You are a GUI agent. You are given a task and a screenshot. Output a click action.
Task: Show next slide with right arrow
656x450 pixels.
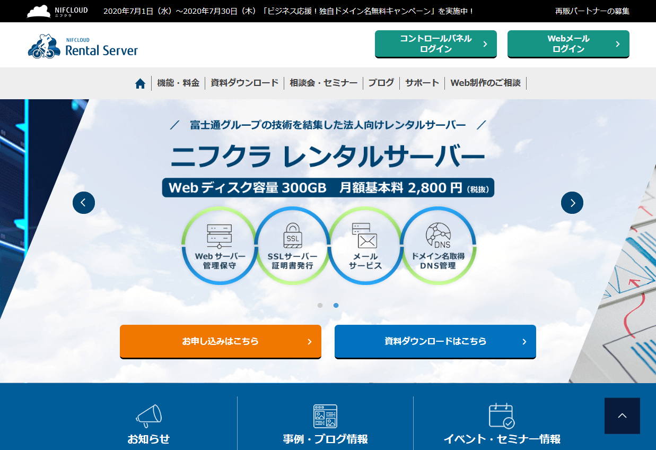[x=572, y=203]
